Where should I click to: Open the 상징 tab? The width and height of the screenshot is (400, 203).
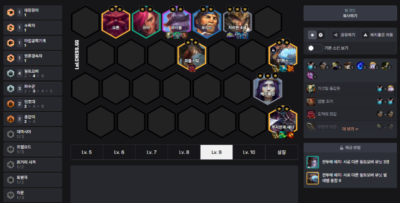(281, 152)
